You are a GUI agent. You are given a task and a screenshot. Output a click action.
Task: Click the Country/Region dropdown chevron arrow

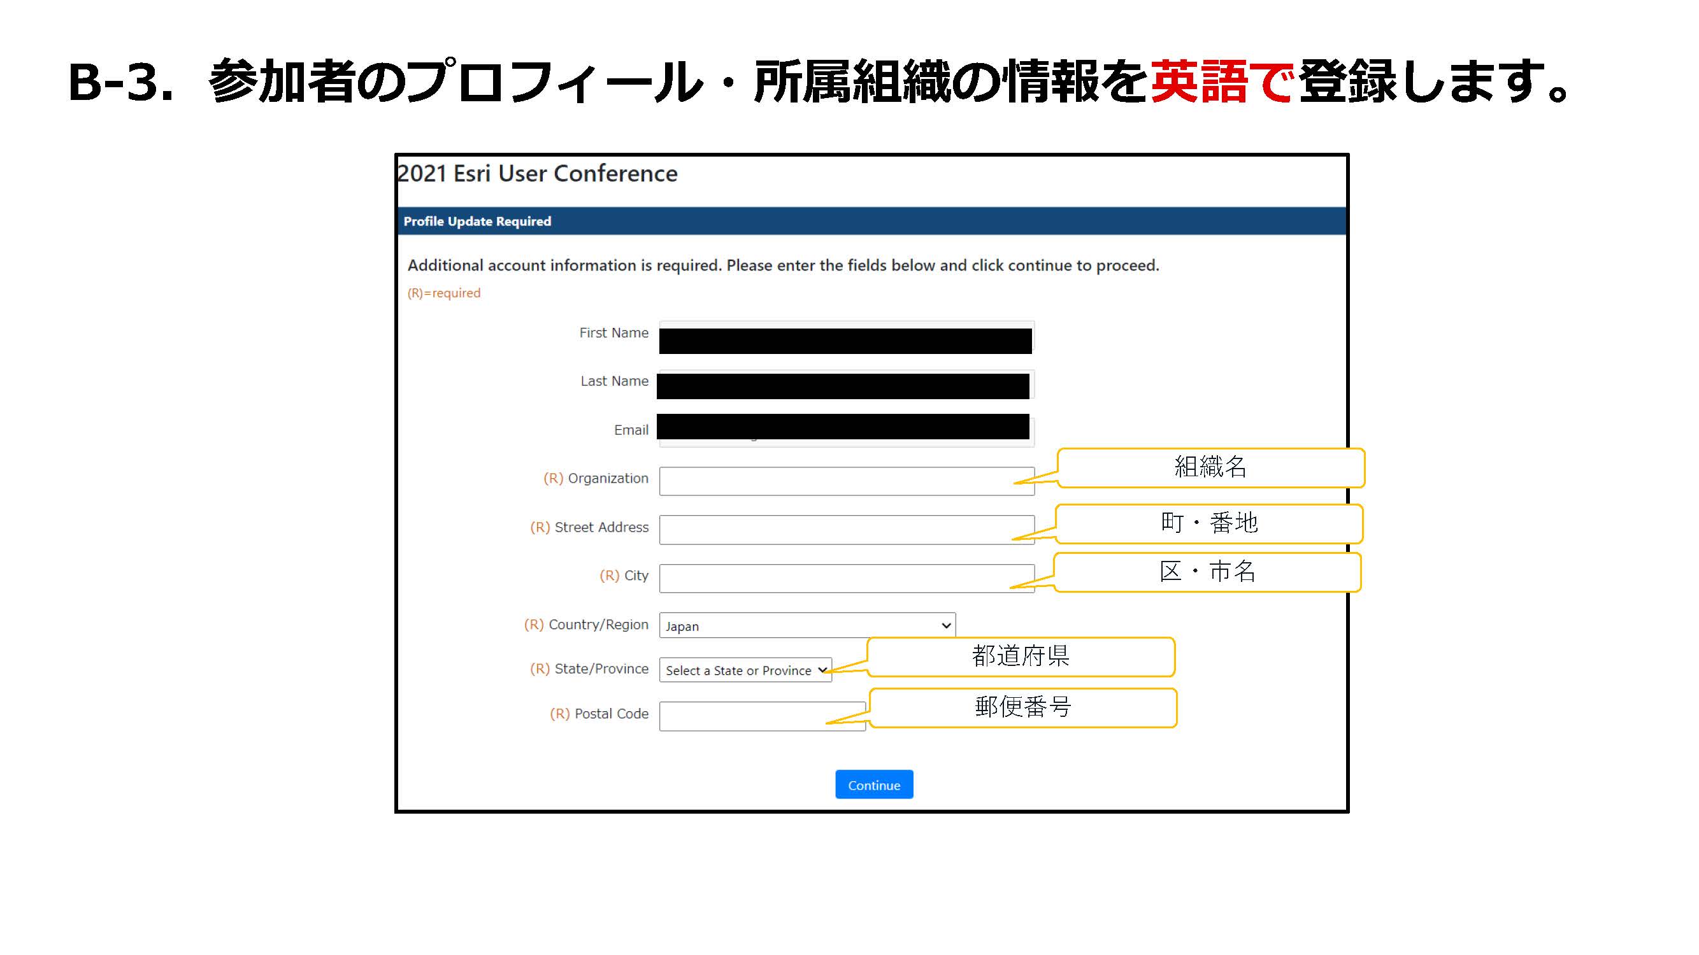click(945, 625)
